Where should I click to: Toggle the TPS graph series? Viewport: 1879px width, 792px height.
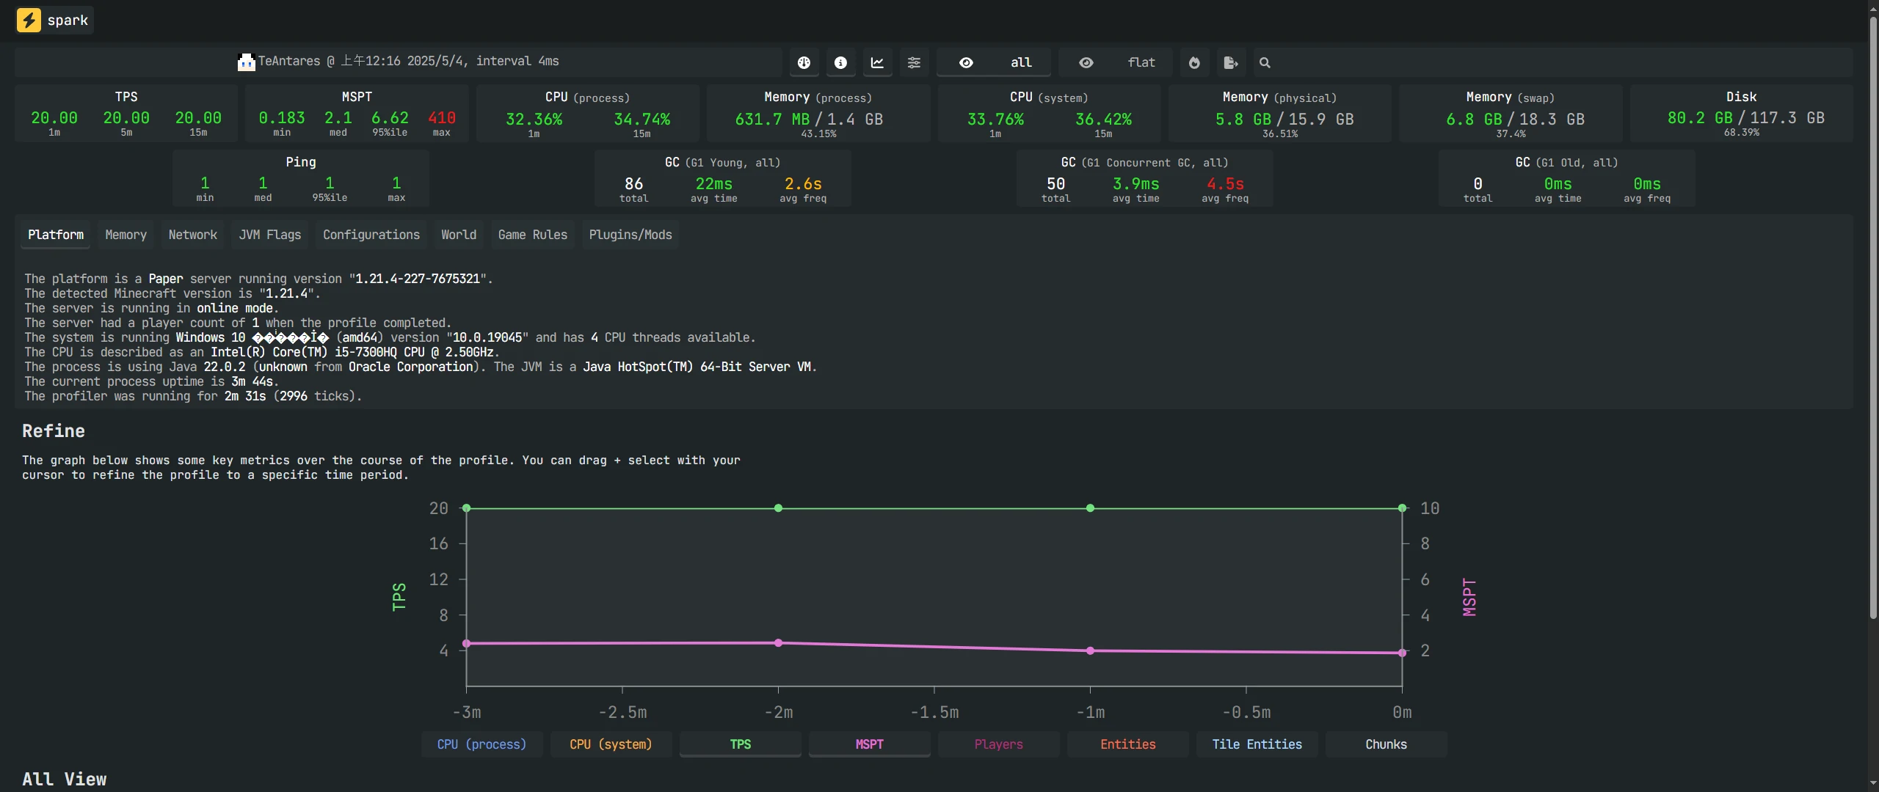pyautogui.click(x=740, y=744)
